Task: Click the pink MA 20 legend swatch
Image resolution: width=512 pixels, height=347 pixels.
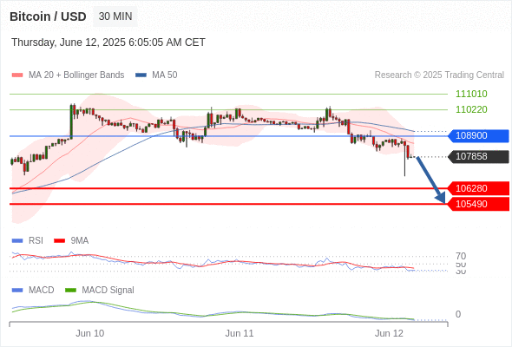Action: (x=17, y=75)
